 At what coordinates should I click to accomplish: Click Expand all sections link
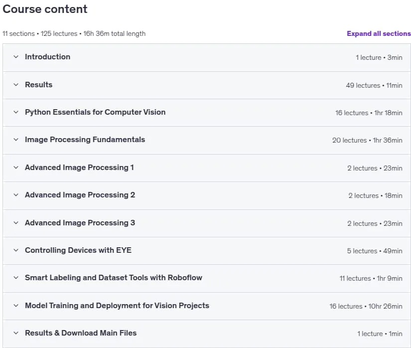pos(379,33)
